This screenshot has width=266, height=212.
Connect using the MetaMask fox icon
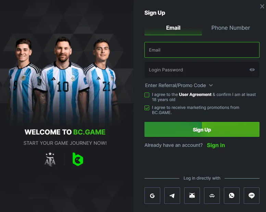click(192, 195)
